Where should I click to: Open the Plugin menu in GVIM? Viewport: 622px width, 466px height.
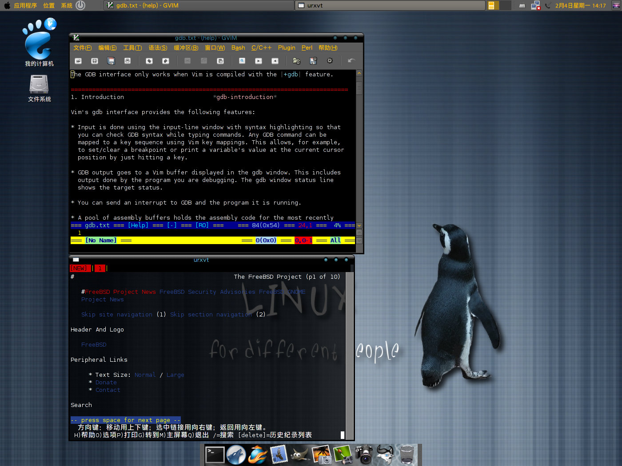[287, 48]
